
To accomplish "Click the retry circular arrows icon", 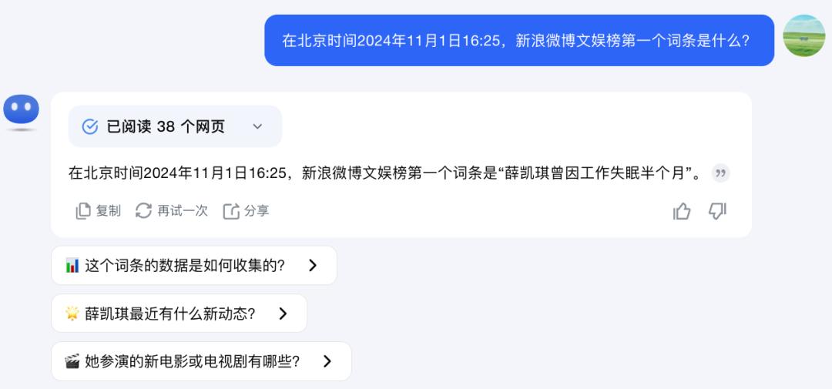I will 143,211.
